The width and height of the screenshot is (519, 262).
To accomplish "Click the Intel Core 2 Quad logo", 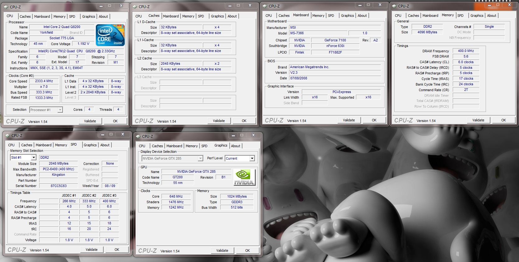I will 110,35.
